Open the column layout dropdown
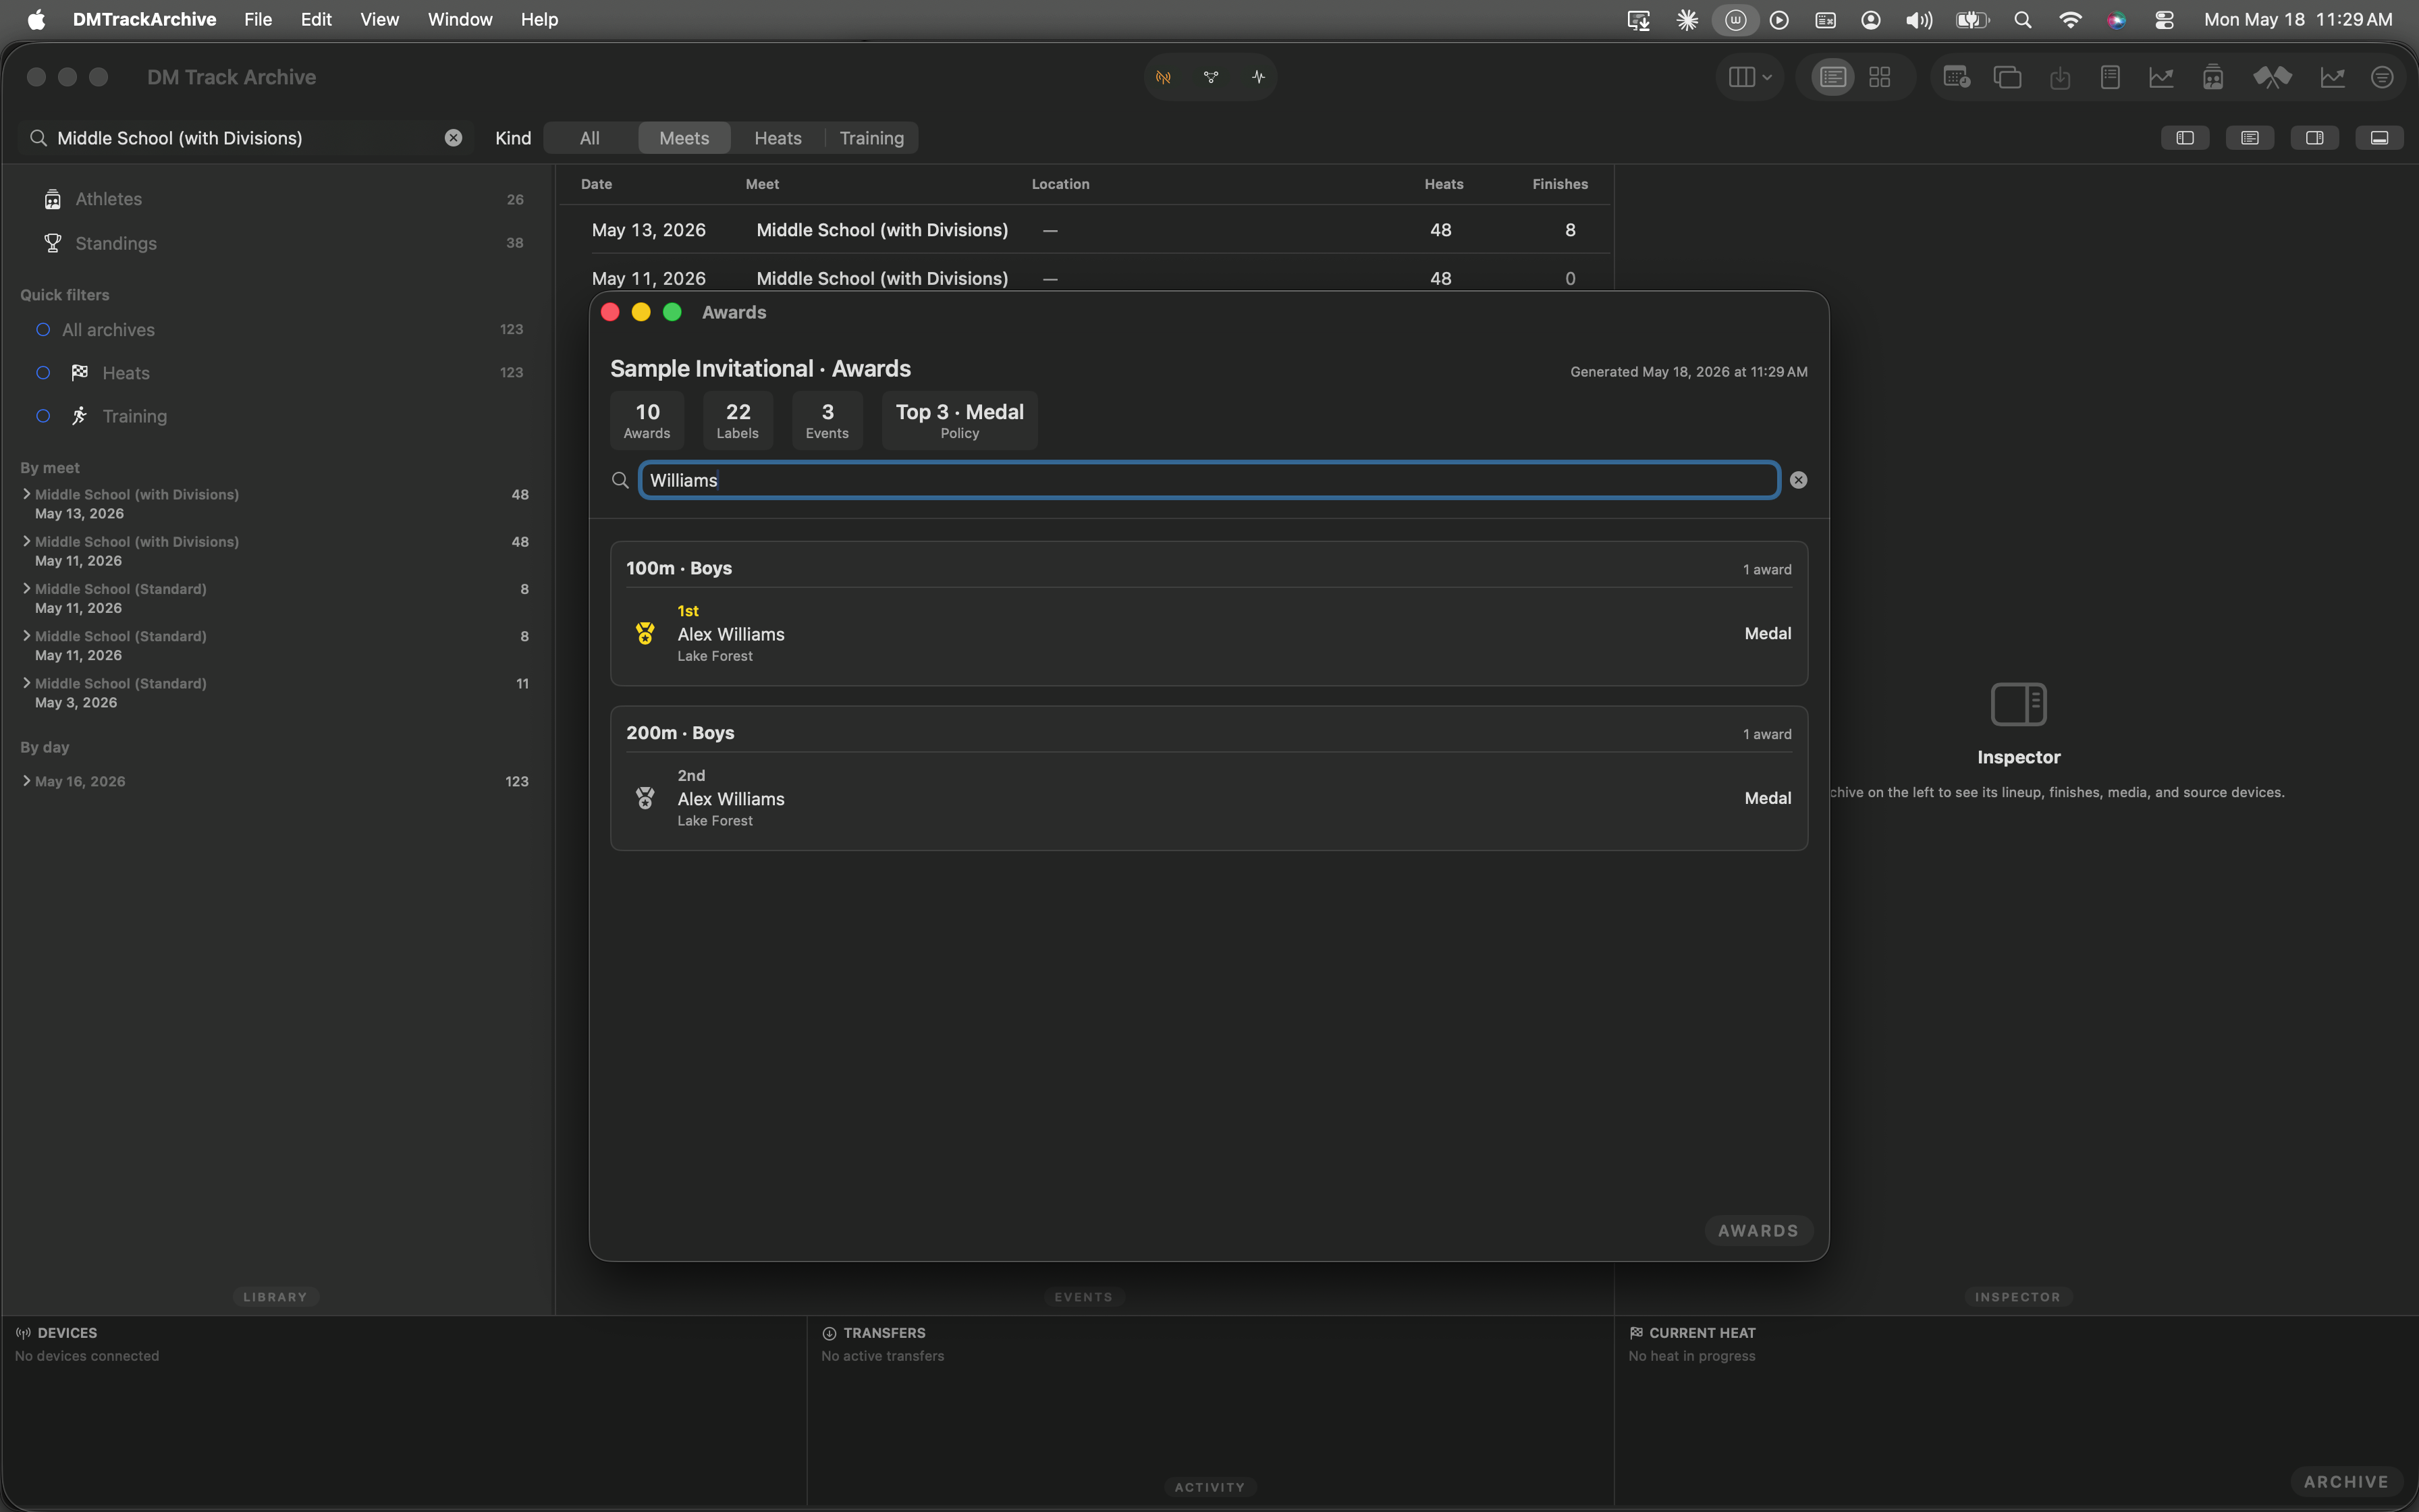 click(x=1749, y=77)
